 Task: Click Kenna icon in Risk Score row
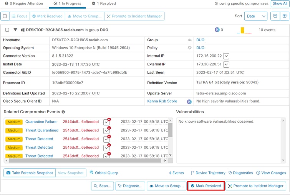point(189,102)
